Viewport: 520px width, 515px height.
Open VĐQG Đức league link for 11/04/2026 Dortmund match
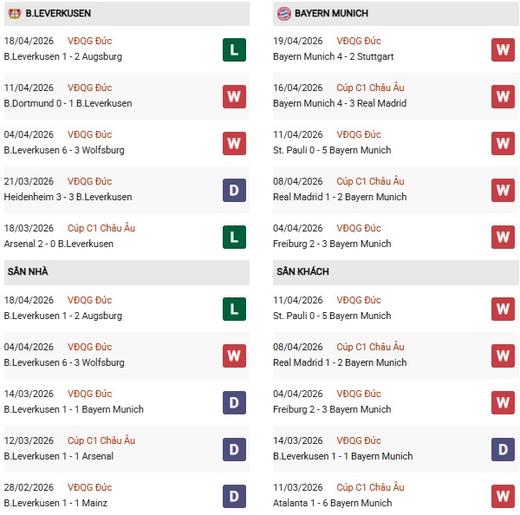[92, 88]
